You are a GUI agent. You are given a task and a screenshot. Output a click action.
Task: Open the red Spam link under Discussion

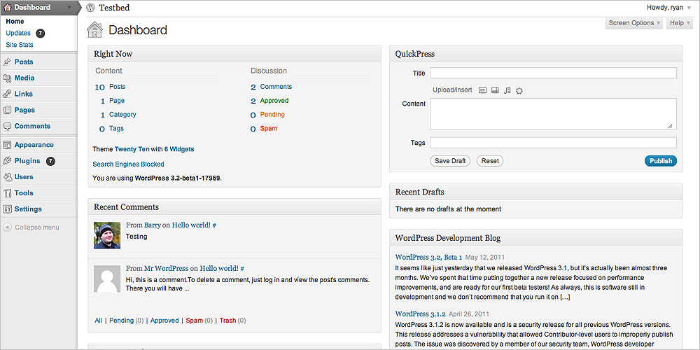pos(269,129)
